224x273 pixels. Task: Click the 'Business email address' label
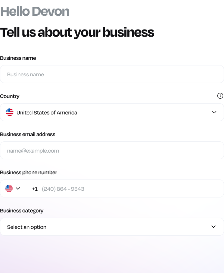[x=28, y=134]
